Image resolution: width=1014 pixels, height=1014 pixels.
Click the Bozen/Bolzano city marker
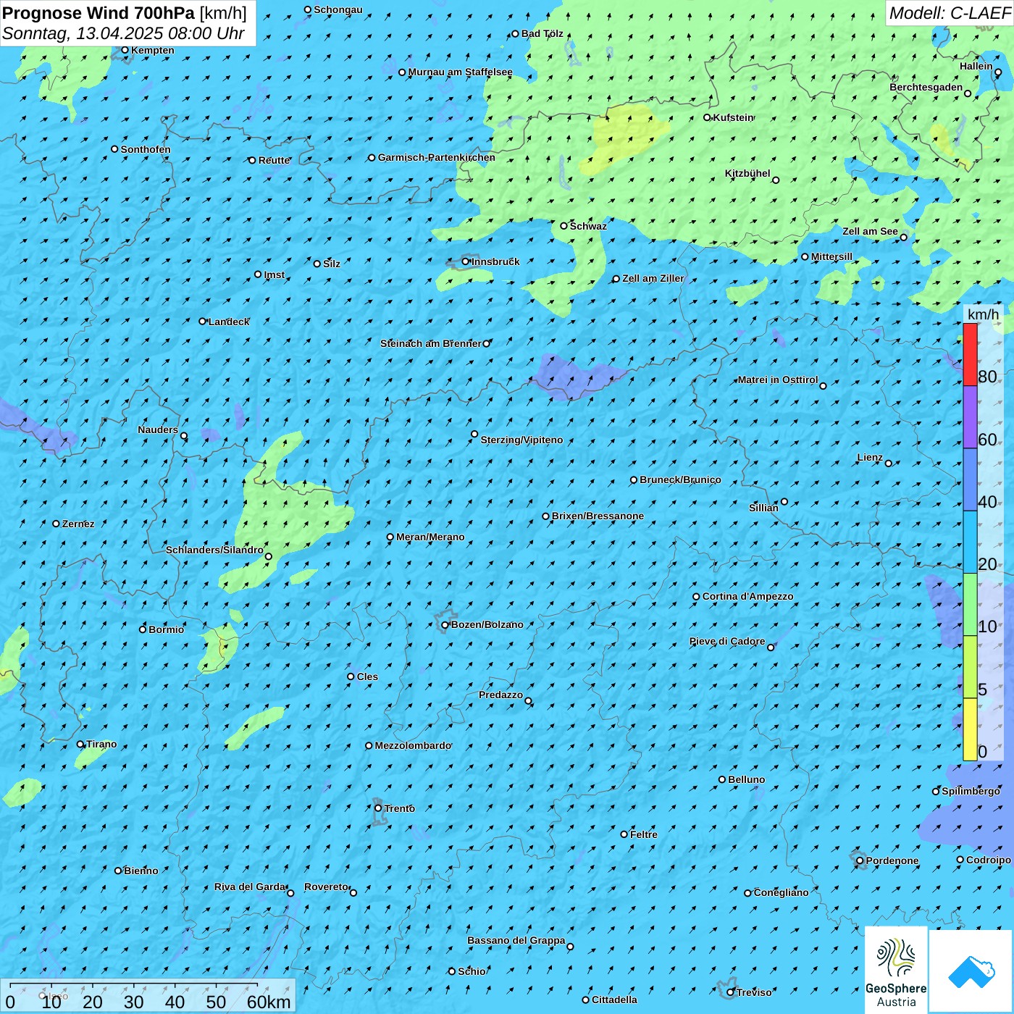[445, 625]
